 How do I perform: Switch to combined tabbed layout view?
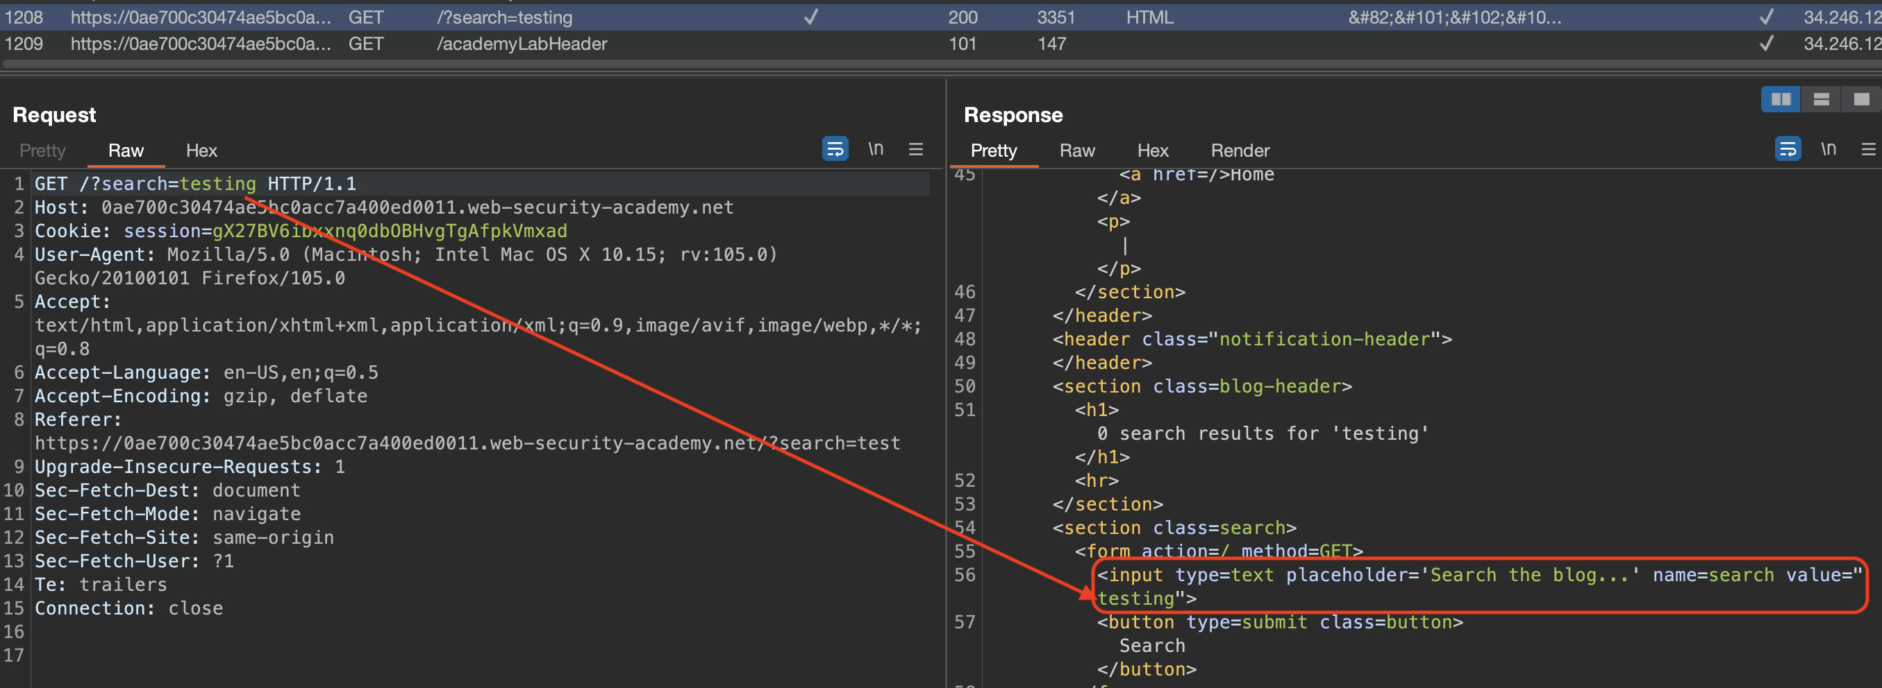1860,99
